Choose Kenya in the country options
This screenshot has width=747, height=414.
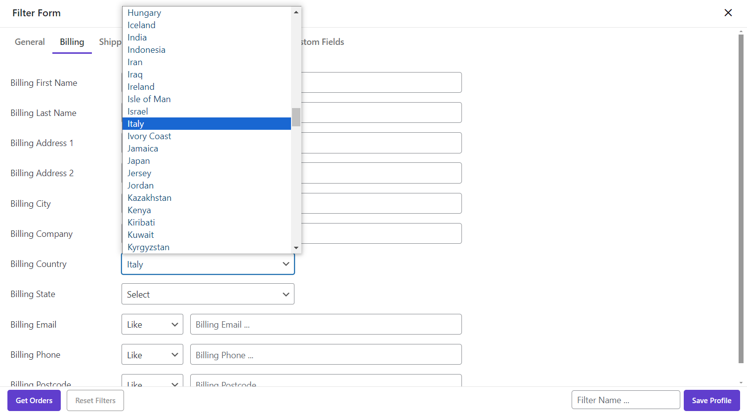(139, 210)
